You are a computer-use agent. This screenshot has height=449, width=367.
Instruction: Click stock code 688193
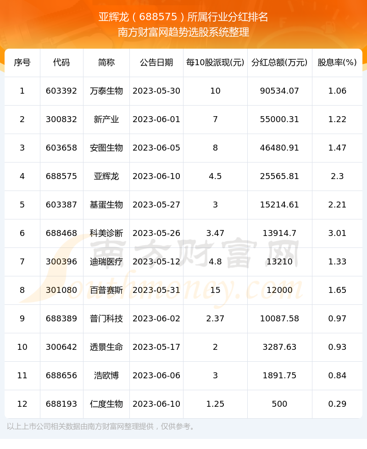(61, 404)
